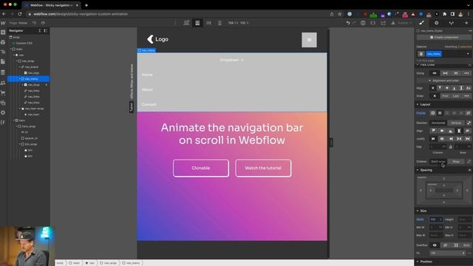Viewport: 473px width, 266px height.
Task: Open the Style Manager tab
Action: [452, 23]
